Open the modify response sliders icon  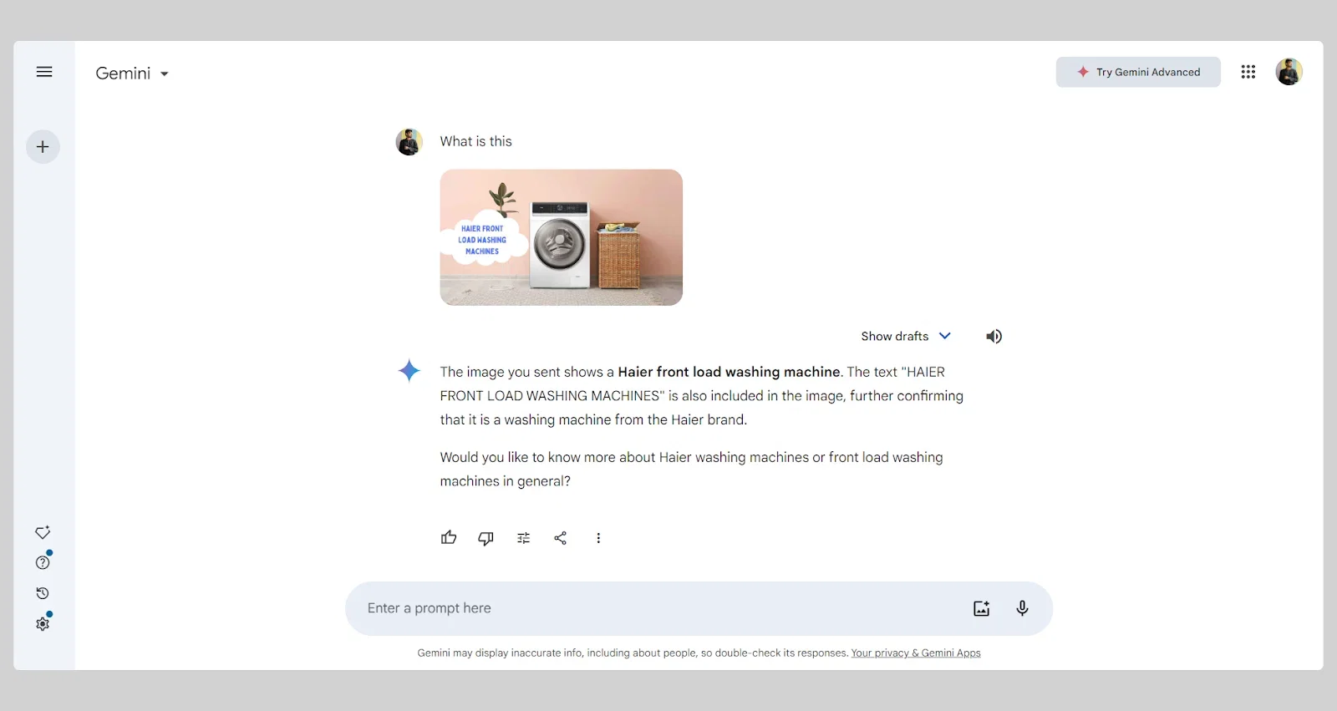[523, 538]
